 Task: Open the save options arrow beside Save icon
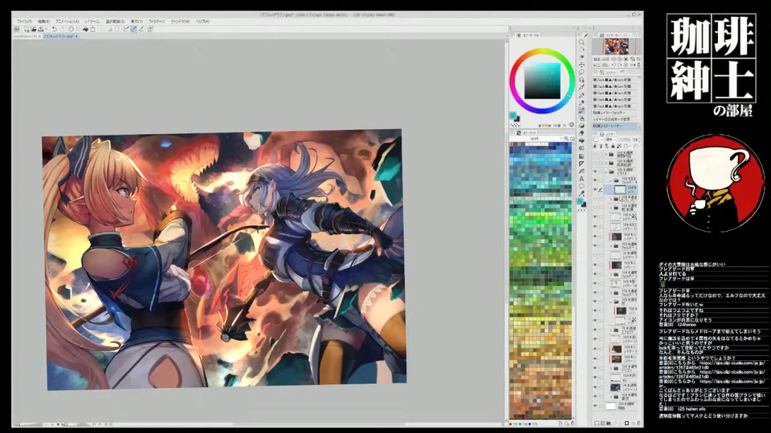(47, 30)
